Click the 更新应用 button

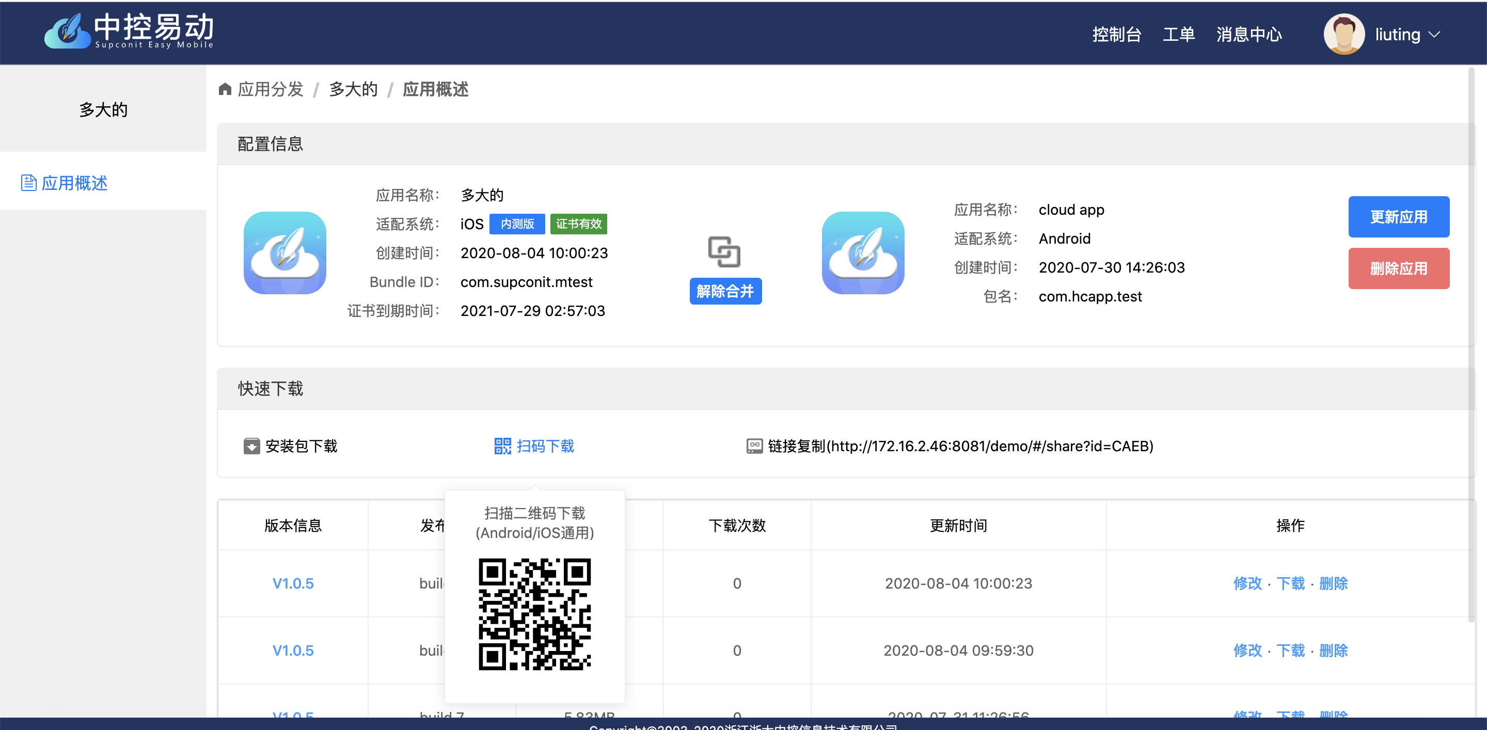click(1399, 217)
